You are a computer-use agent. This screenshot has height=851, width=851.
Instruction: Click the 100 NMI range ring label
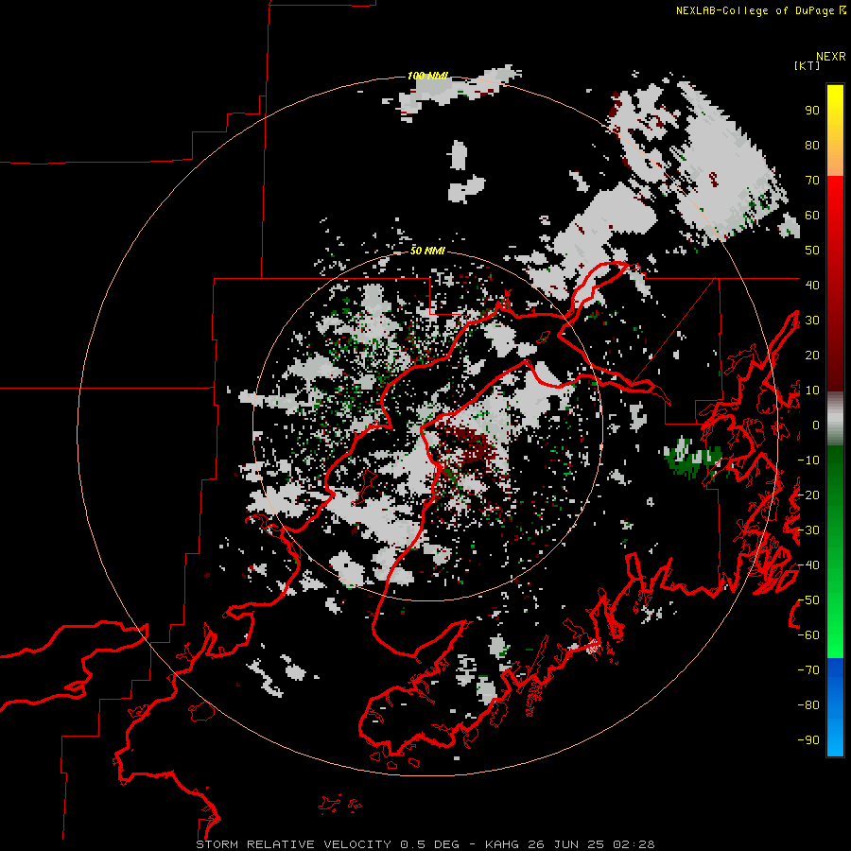pos(427,76)
